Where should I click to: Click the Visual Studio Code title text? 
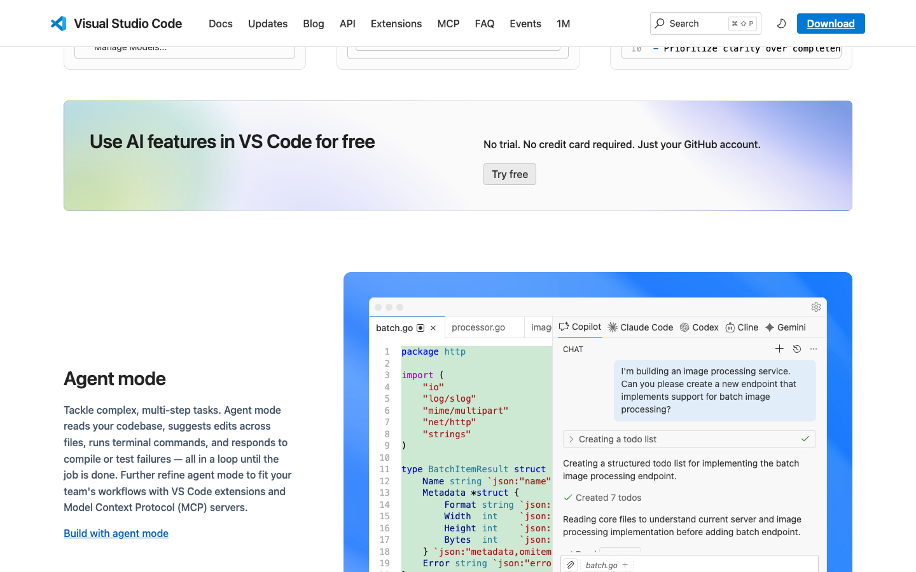point(128,24)
